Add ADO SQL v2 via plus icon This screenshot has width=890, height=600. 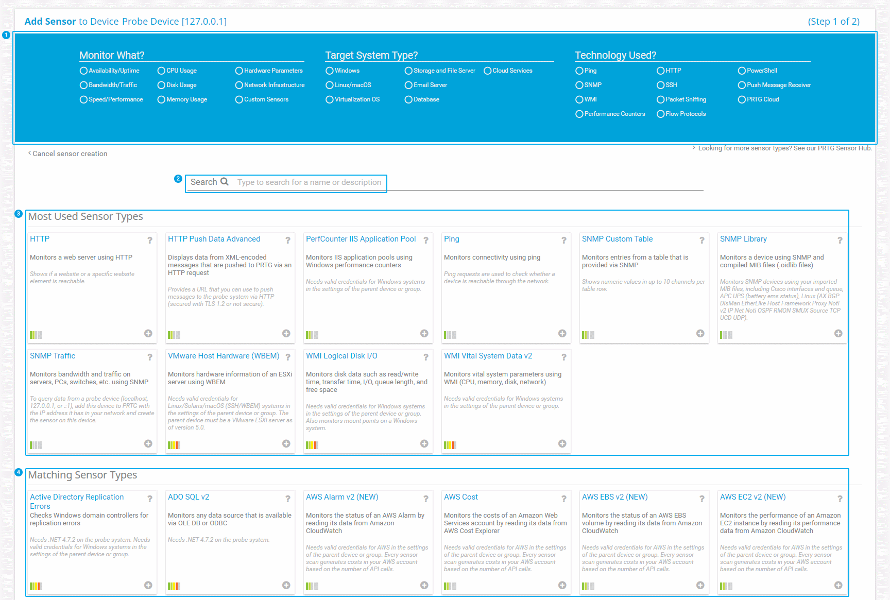tap(286, 586)
